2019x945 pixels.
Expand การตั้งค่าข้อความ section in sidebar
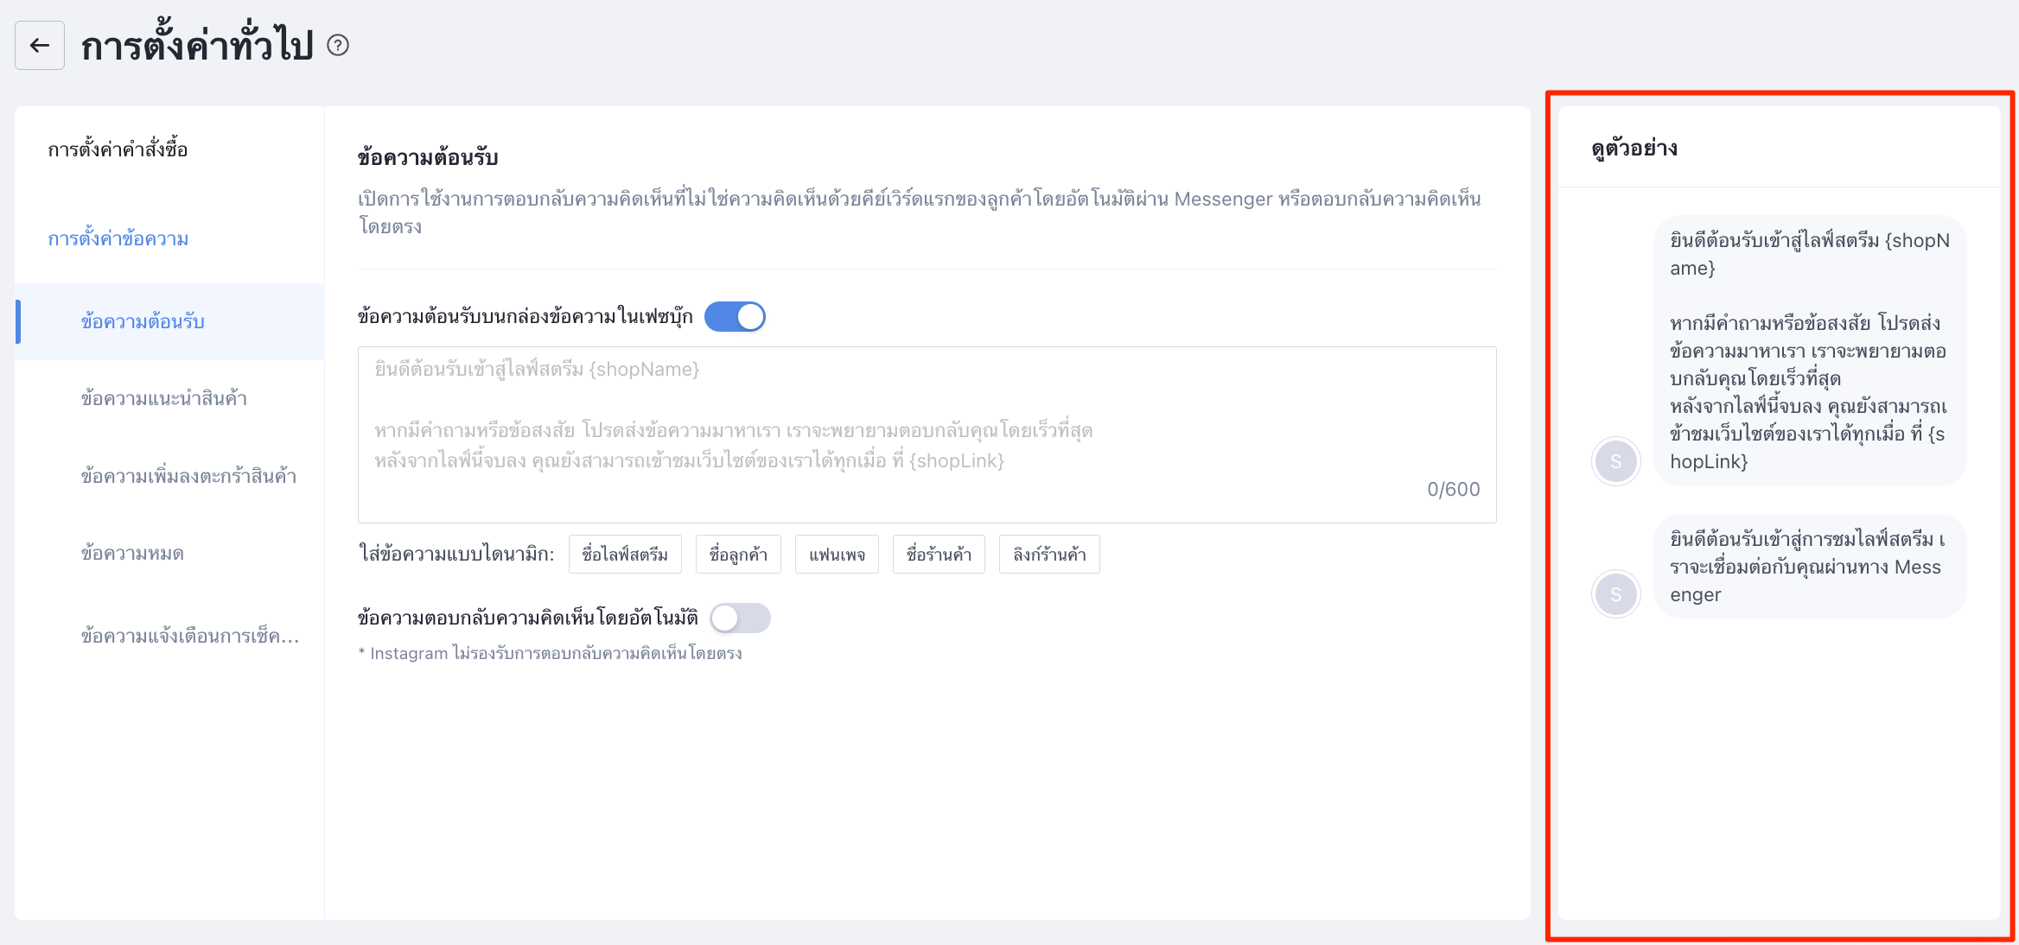[x=118, y=238]
